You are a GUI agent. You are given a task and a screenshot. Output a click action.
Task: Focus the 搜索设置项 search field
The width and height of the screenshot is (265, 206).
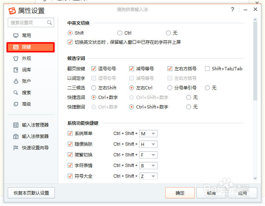[31, 22]
